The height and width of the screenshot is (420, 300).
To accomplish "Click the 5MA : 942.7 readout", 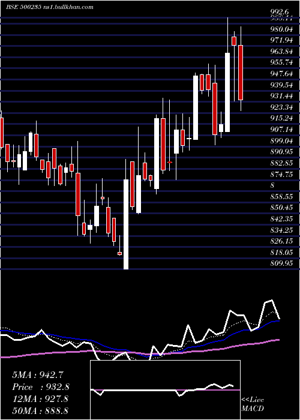I will [38, 375].
